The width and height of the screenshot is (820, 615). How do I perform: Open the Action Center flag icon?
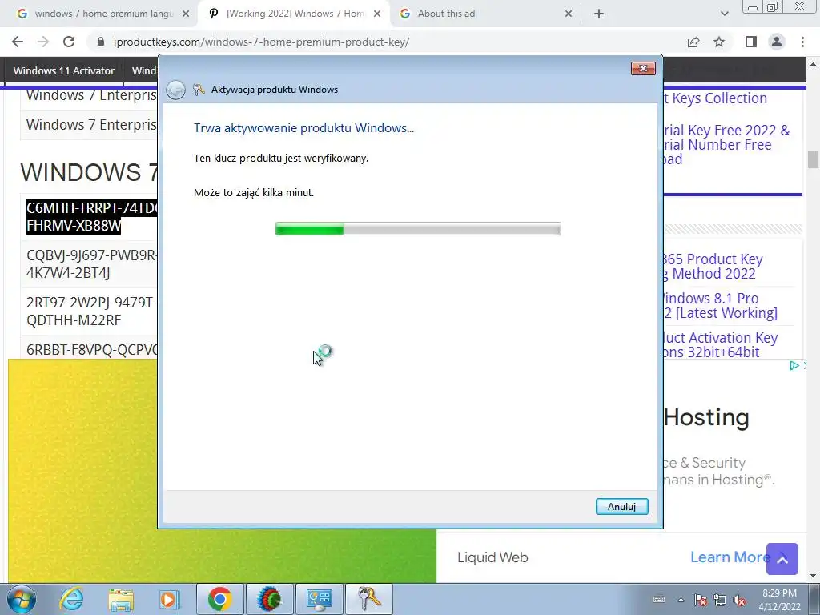click(x=701, y=600)
